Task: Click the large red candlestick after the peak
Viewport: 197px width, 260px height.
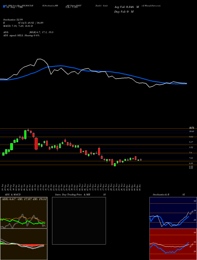Action: (36, 144)
